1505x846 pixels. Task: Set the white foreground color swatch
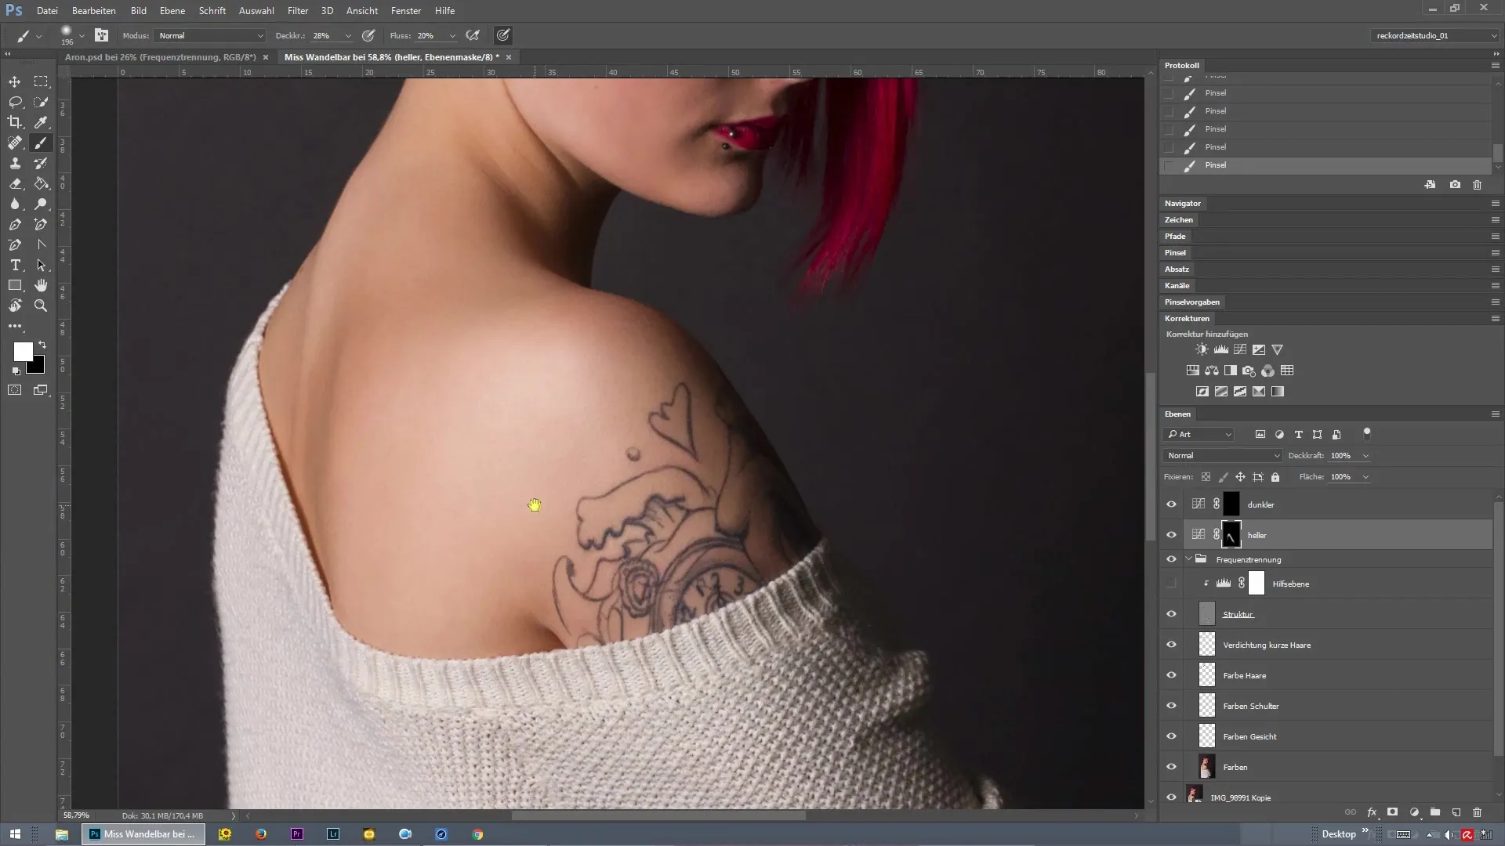(21, 350)
